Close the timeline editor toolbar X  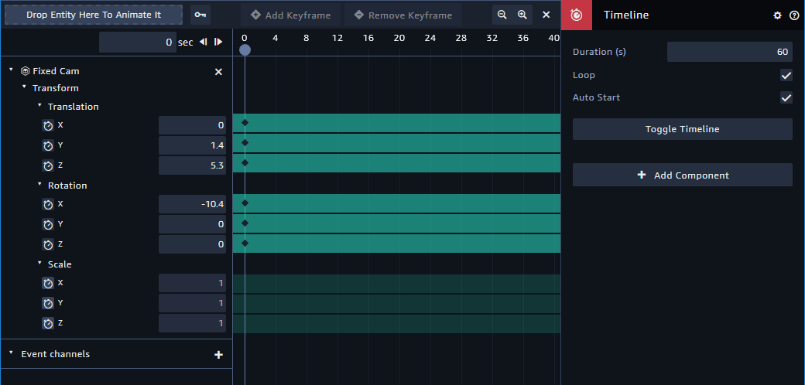pyautogui.click(x=546, y=15)
